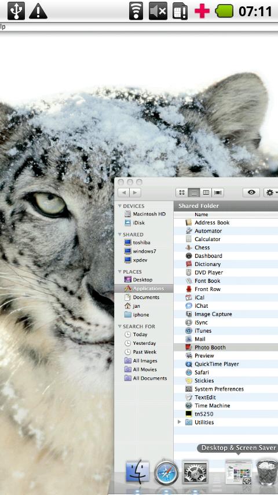Select Macintosh HD in sidebar

pos(144,214)
